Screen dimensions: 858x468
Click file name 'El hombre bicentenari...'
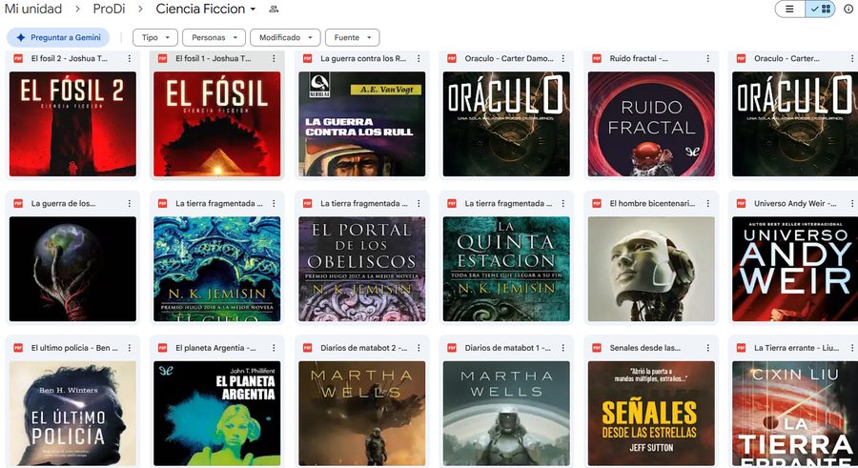652,204
